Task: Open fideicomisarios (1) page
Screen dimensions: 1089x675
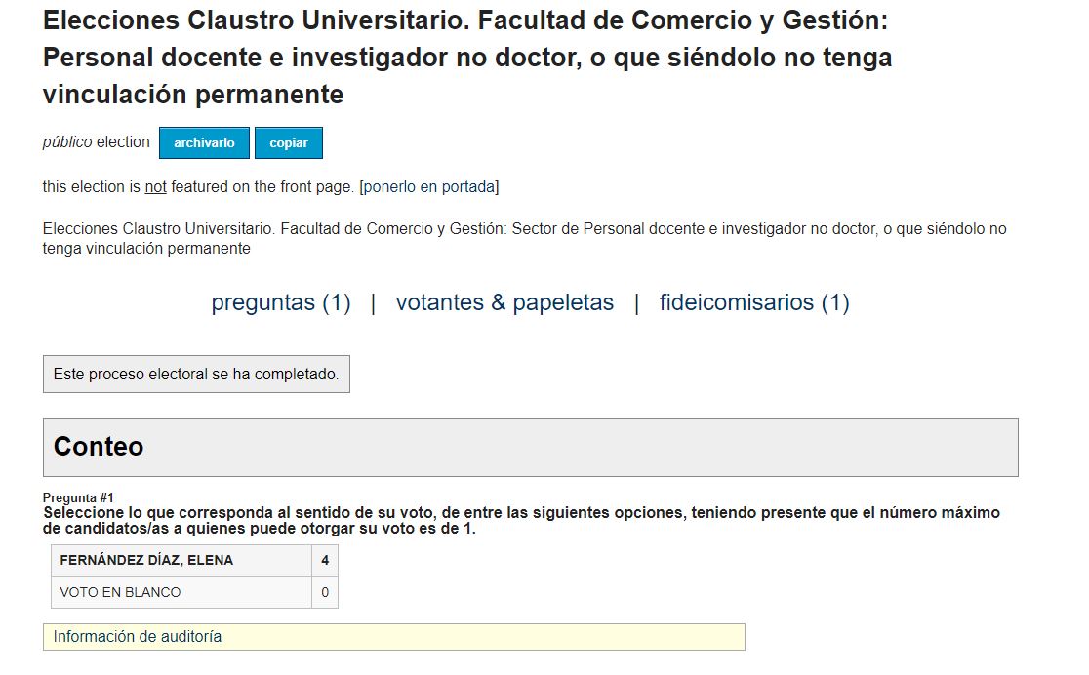Action: point(754,302)
